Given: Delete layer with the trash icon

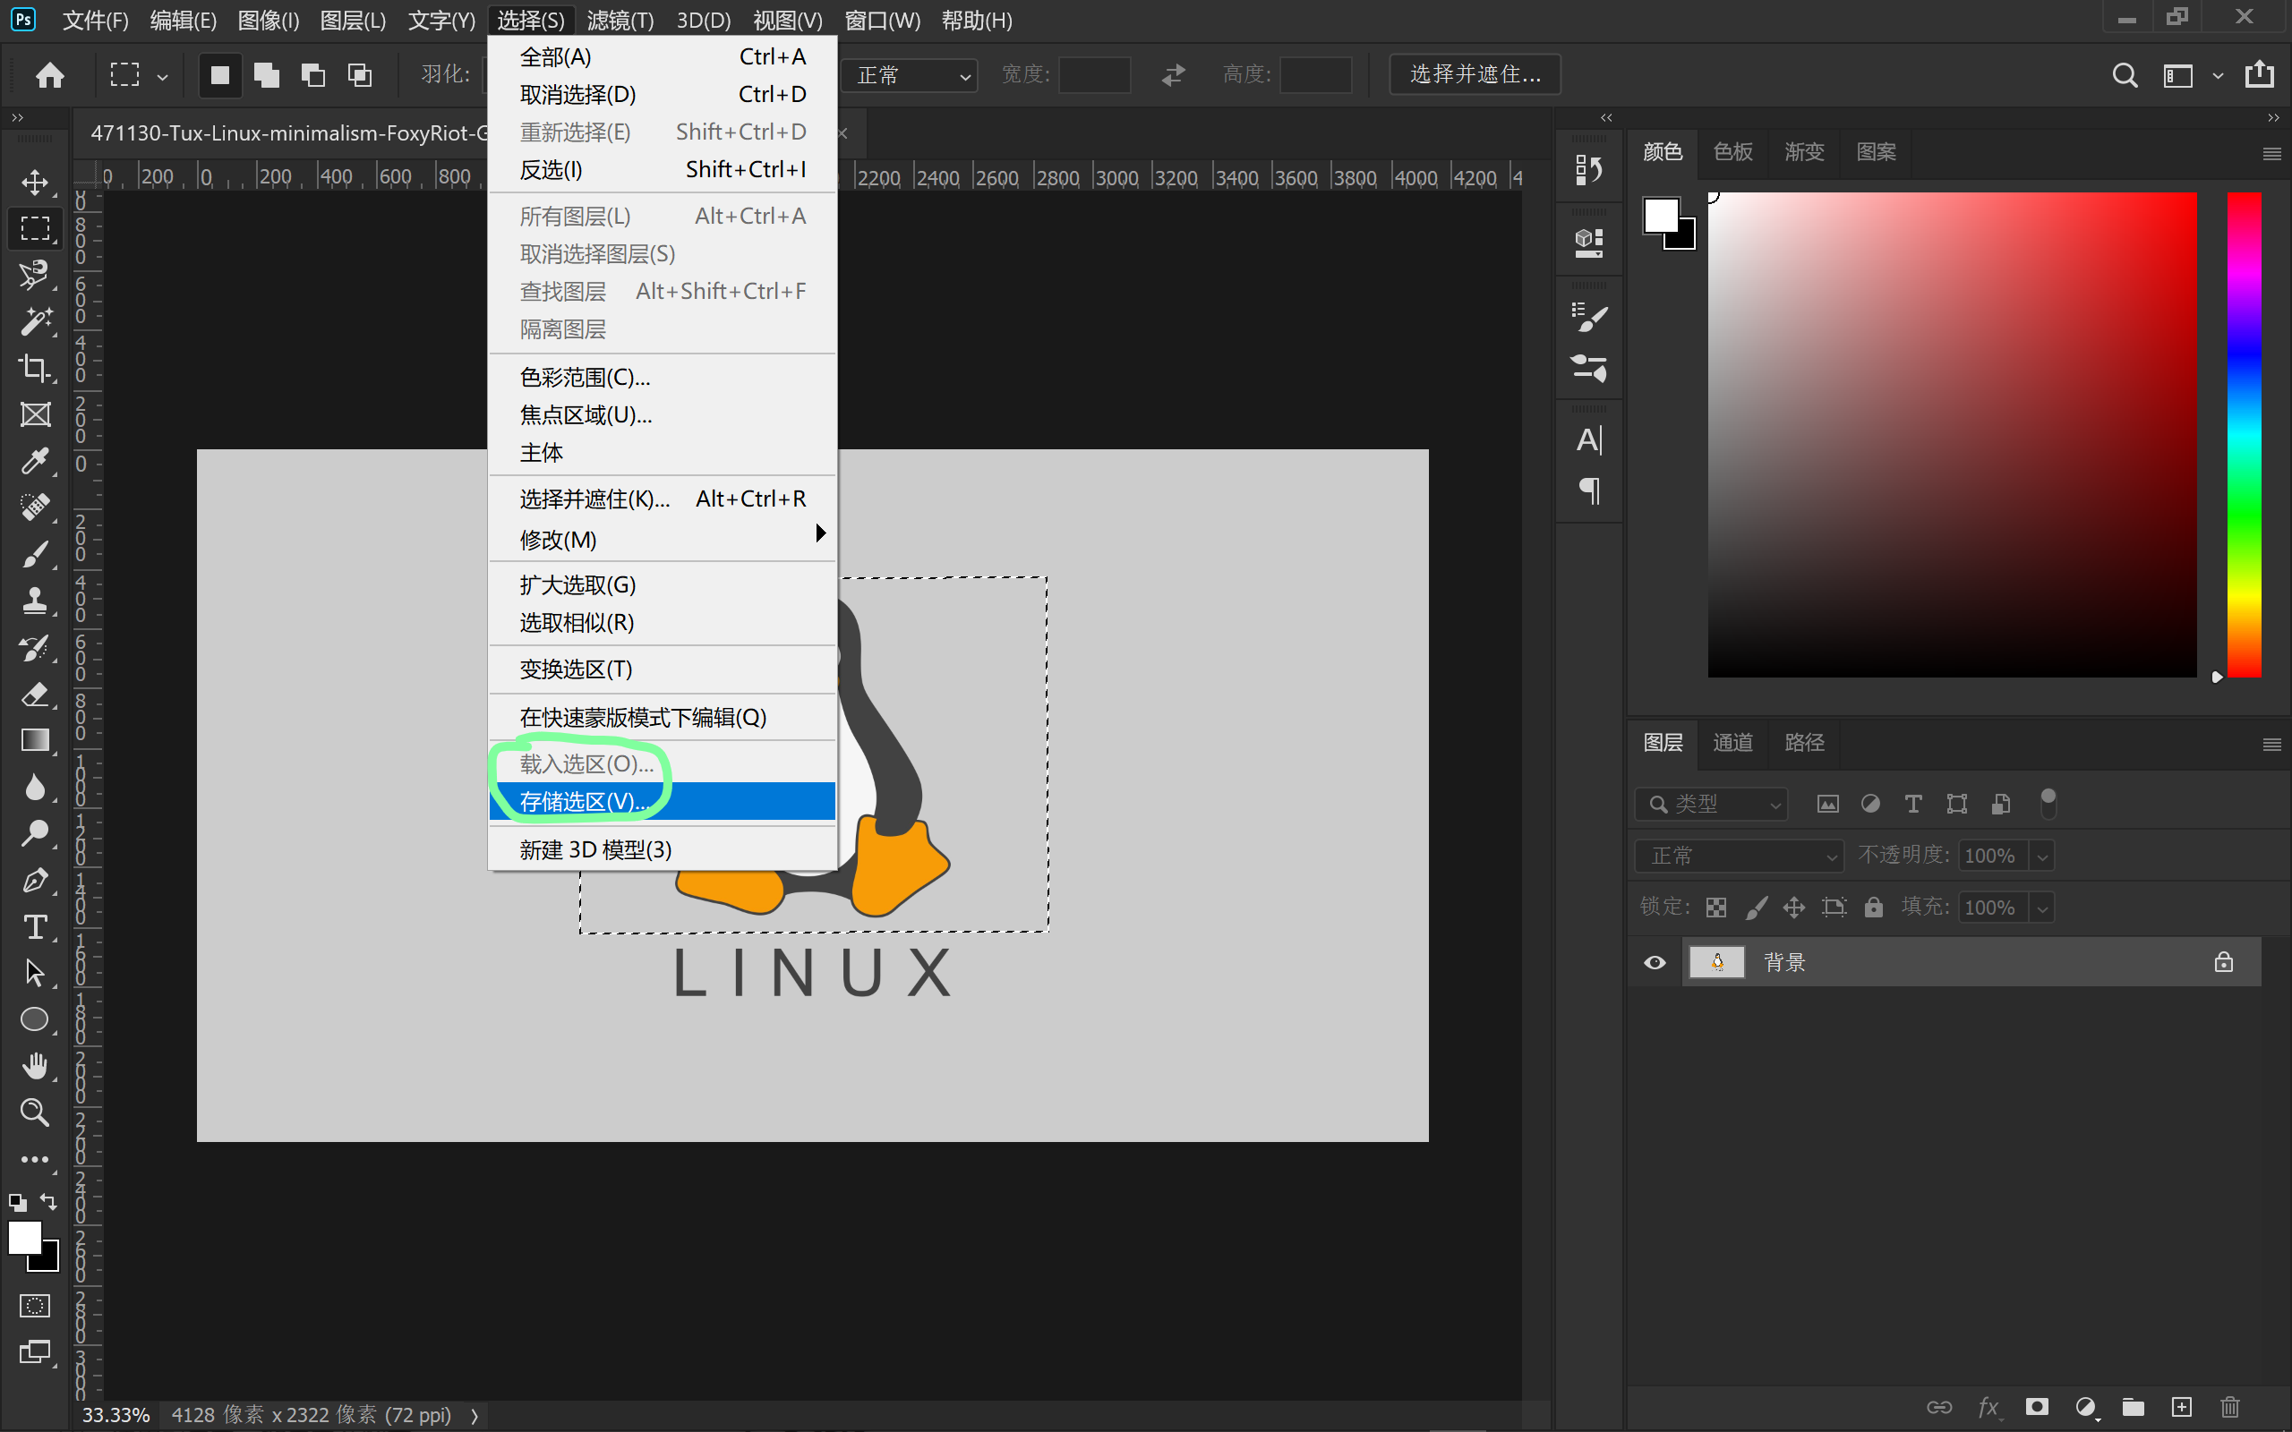Looking at the screenshot, I should coord(2230,1407).
